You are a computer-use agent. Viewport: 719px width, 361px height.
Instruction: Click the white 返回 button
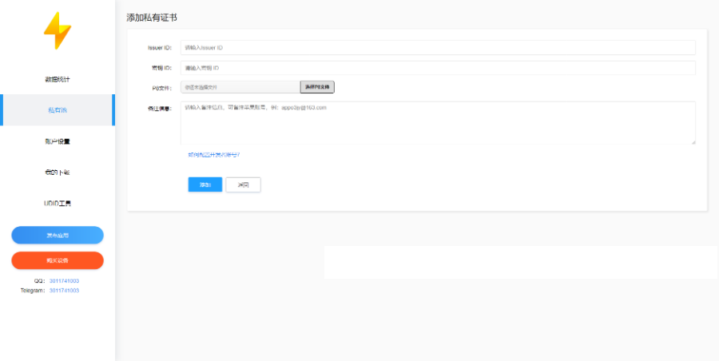(243, 184)
